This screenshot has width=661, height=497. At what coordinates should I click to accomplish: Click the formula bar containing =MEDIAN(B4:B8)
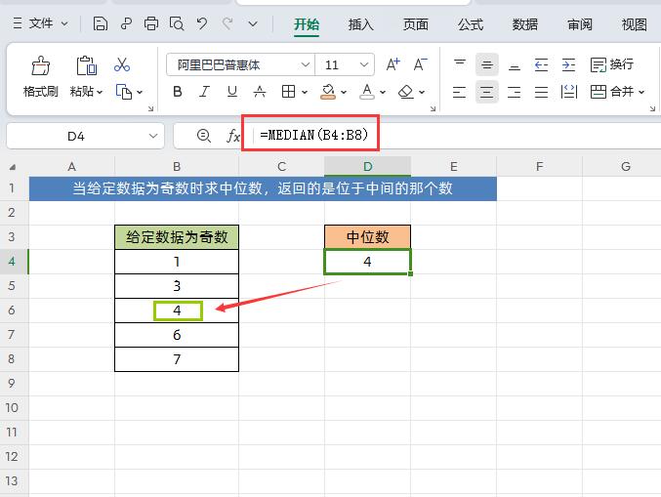tap(455, 136)
